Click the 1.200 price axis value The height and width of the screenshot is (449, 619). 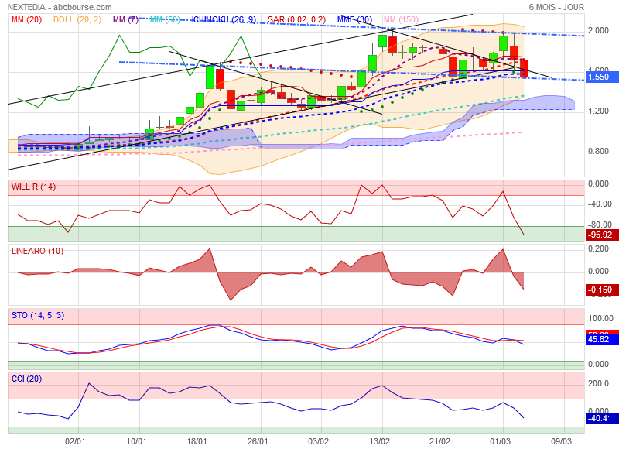pos(598,111)
